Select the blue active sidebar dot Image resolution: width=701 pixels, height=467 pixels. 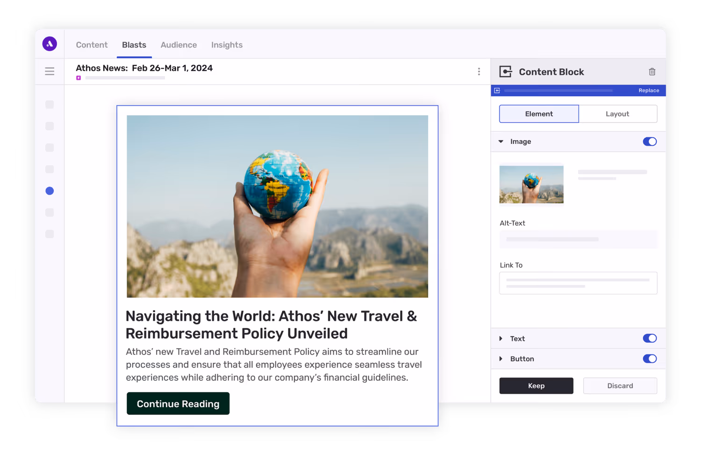(50, 191)
